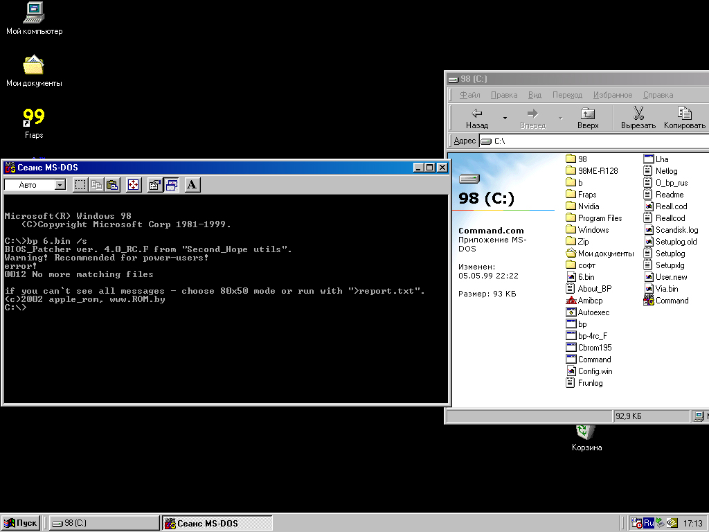Select the About_BP text file
The width and height of the screenshot is (709, 532).
click(x=589, y=289)
